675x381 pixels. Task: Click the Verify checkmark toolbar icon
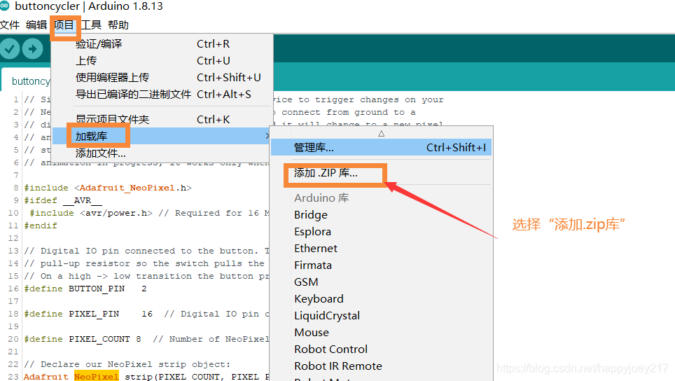click(10, 48)
